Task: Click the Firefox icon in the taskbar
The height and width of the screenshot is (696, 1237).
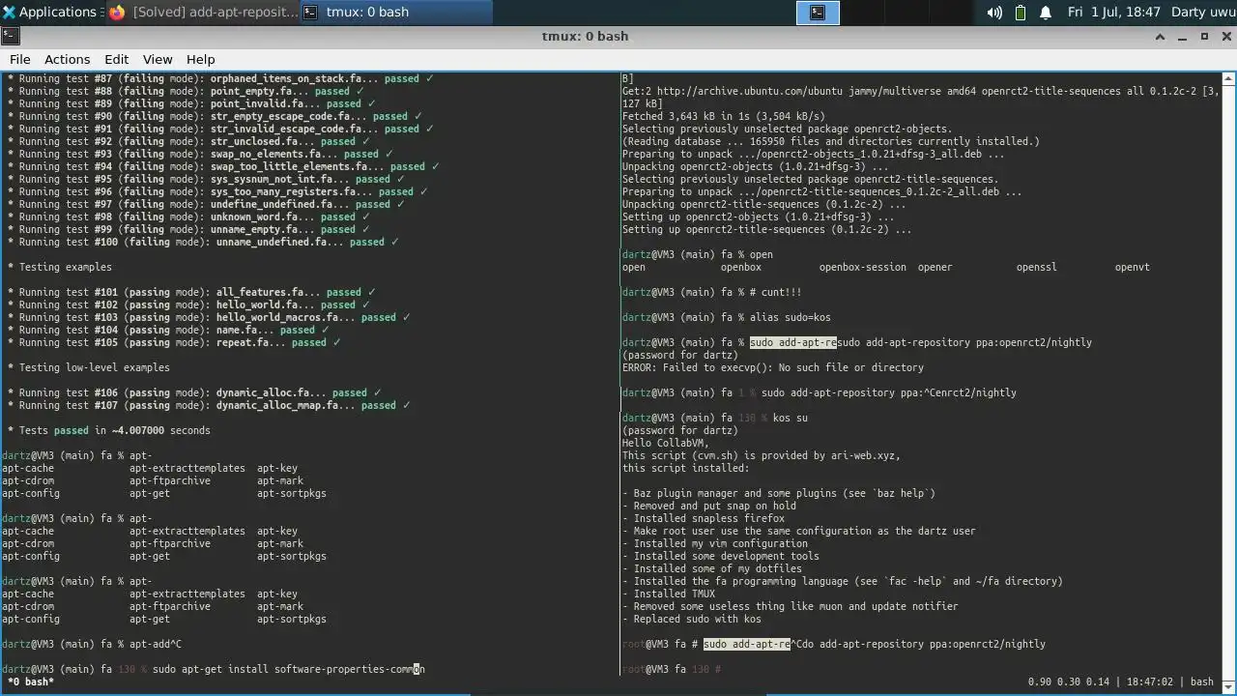Action: pyautogui.click(x=117, y=13)
